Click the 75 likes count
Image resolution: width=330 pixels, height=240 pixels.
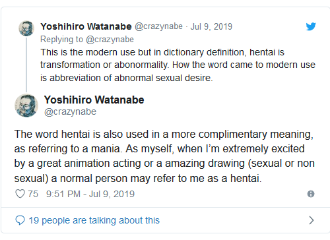(33, 194)
